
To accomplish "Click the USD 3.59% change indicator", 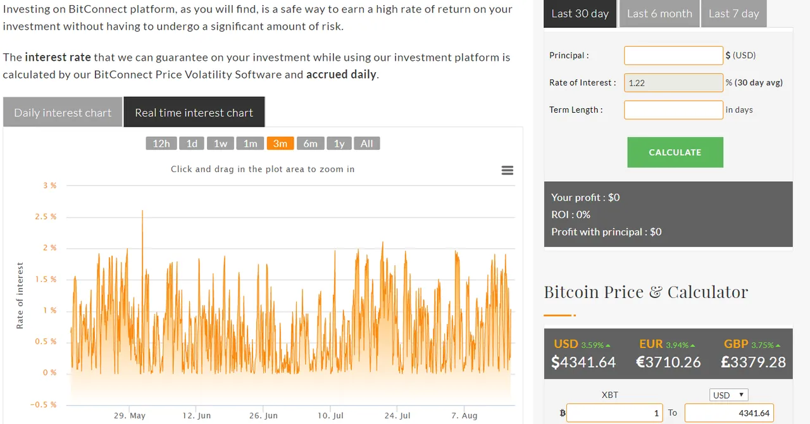I will [x=596, y=345].
